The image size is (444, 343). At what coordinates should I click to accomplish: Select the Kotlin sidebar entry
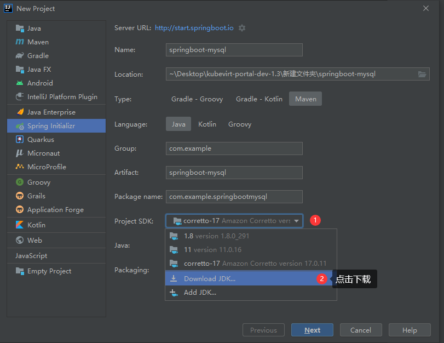pos(56,225)
